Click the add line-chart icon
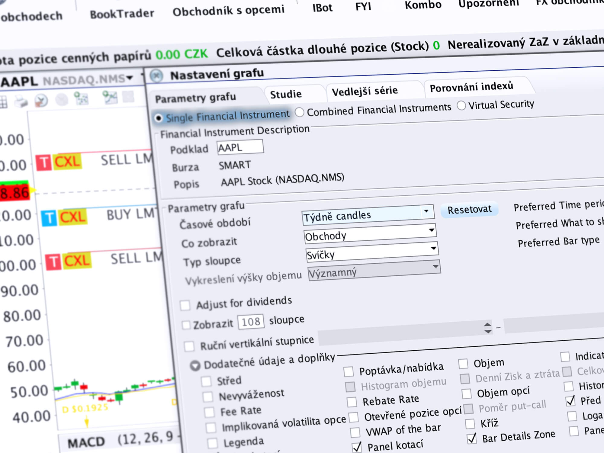604x453 pixels. point(110,97)
